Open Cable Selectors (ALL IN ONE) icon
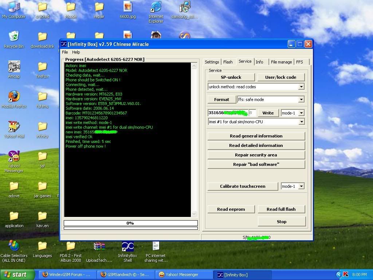The height and width of the screenshot is (280, 373). (14, 251)
